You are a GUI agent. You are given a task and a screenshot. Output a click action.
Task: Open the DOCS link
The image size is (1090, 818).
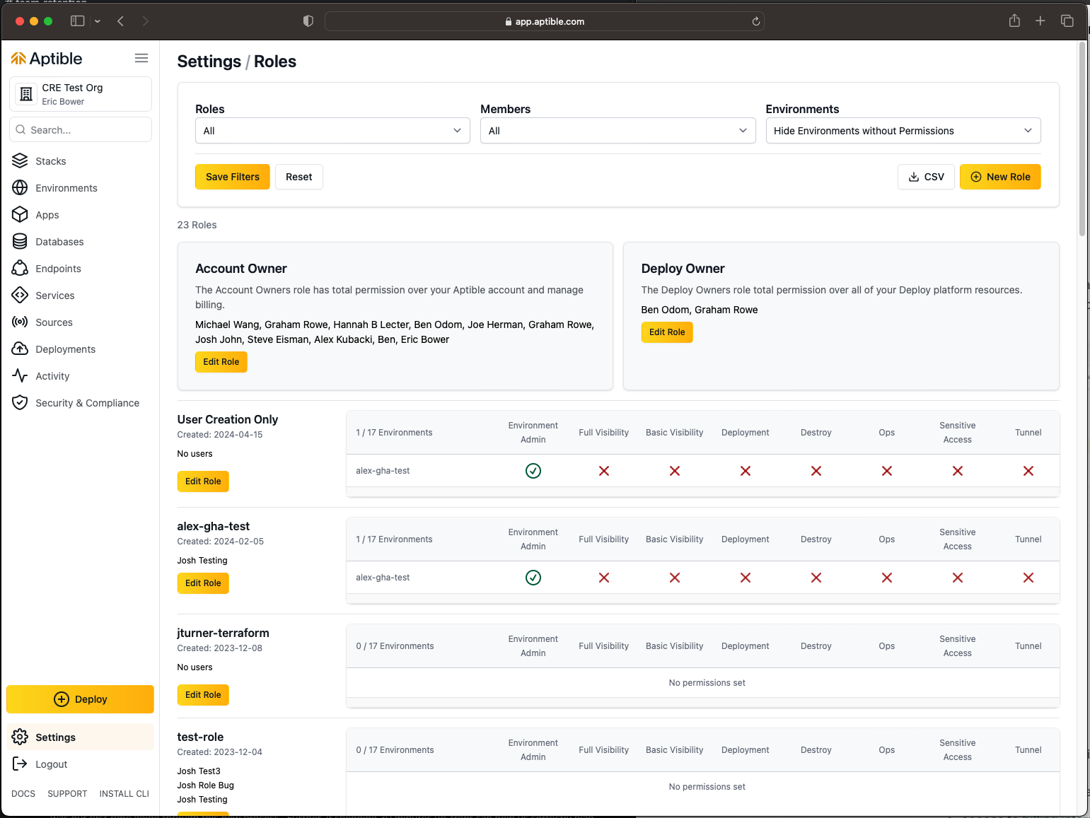pyautogui.click(x=23, y=794)
